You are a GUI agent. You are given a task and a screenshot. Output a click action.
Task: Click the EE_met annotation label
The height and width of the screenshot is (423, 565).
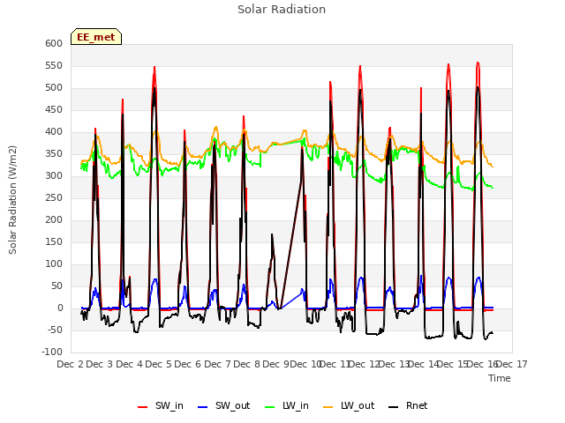coord(96,37)
